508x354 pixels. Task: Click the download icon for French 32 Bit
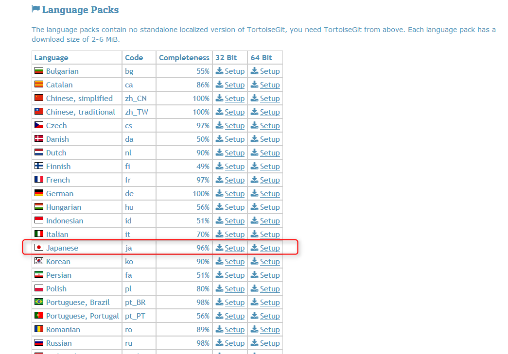pyautogui.click(x=219, y=180)
